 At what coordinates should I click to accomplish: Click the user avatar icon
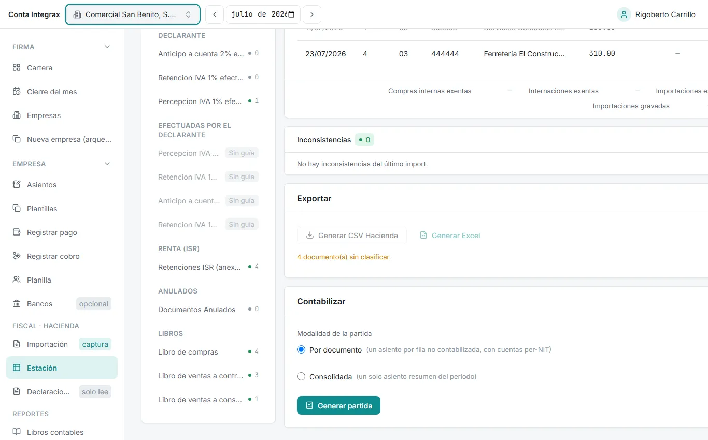[x=624, y=14]
